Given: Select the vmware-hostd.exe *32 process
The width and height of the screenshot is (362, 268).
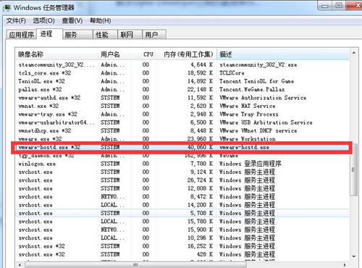Looking at the screenshot, I should point(182,147).
